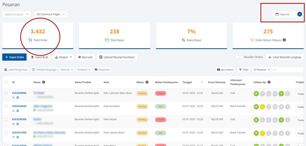Click yellow follow-up bubble 1 for order #153237956
306x146 pixels.
pos(262,133)
